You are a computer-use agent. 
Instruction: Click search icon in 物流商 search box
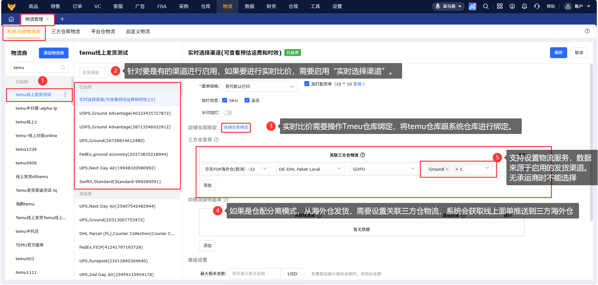[x=63, y=67]
